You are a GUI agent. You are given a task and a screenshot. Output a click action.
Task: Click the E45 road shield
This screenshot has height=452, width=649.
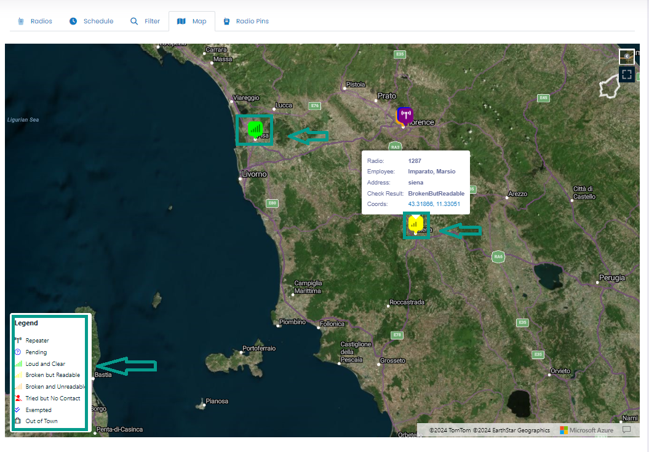click(x=543, y=98)
